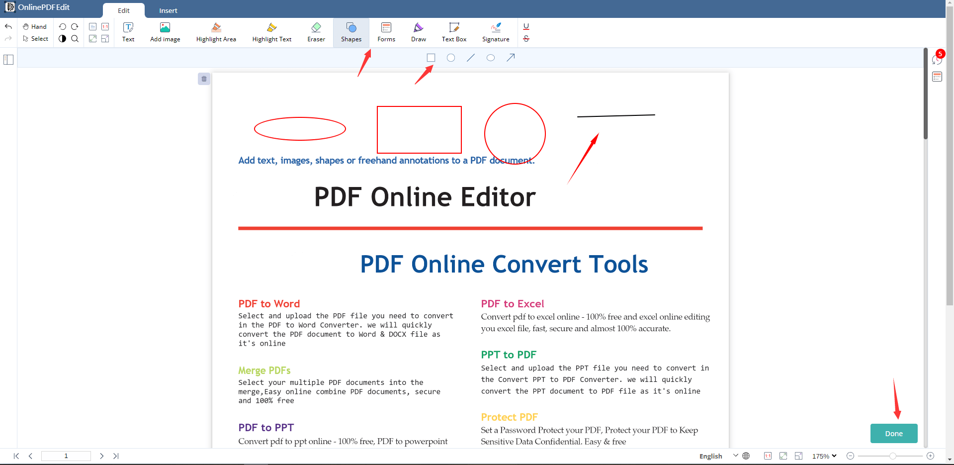Select the Shapes tool

click(351, 32)
